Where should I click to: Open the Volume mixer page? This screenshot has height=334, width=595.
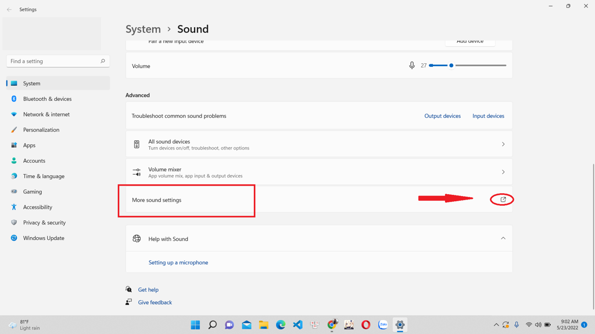[x=319, y=172]
